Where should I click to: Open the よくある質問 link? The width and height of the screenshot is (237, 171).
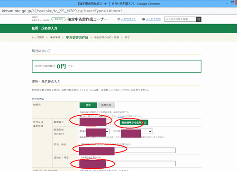click(x=153, y=19)
